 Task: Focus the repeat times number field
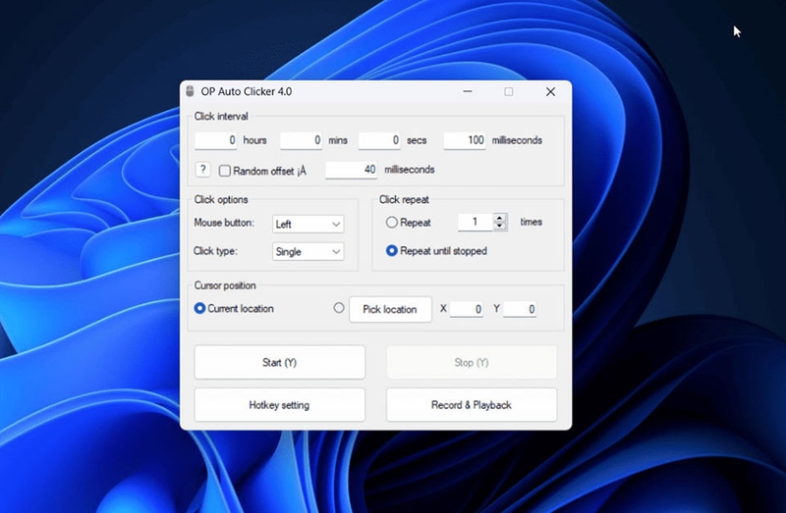[x=476, y=222]
